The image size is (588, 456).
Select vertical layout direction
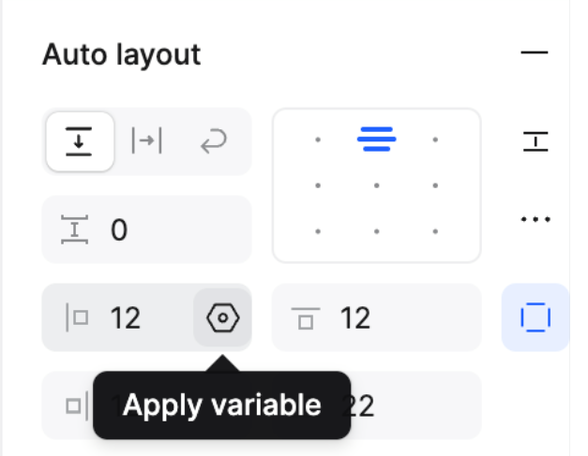(80, 141)
